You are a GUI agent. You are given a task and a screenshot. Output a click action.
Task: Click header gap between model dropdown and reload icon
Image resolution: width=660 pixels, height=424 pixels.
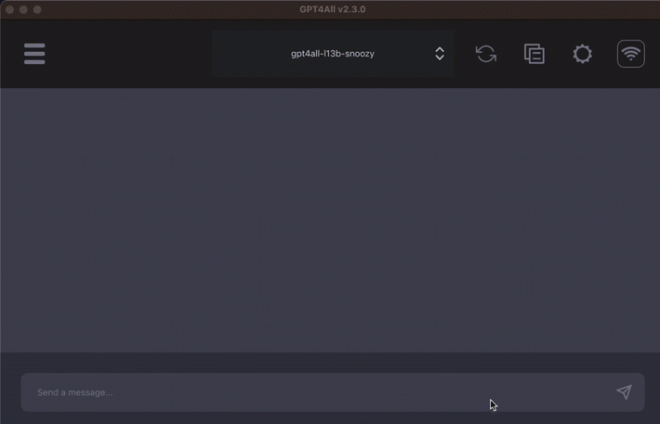coord(464,54)
